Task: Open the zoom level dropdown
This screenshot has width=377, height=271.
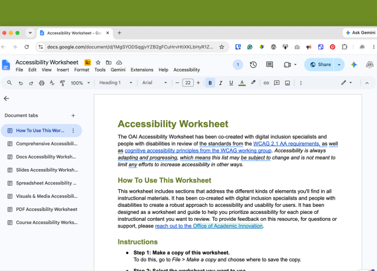Action: click(80, 83)
